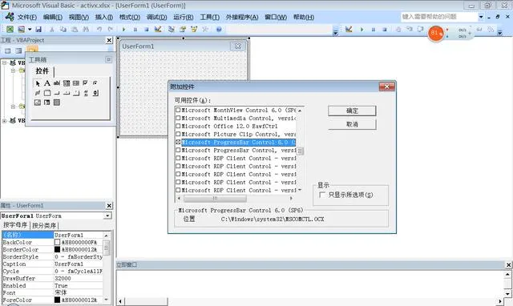Check Microsoft Picture Clip Control checkbox
The image size is (513, 306).
[178, 134]
